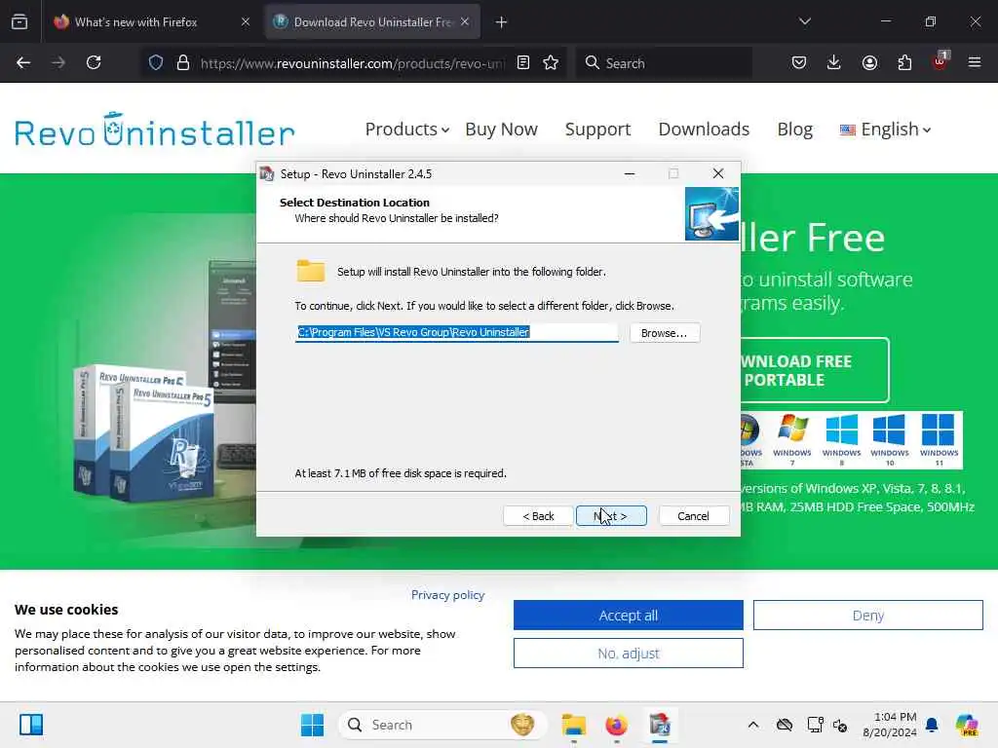The height and width of the screenshot is (748, 998).
Task: Click the Firefox View icon in tab bar
Action: (19, 21)
